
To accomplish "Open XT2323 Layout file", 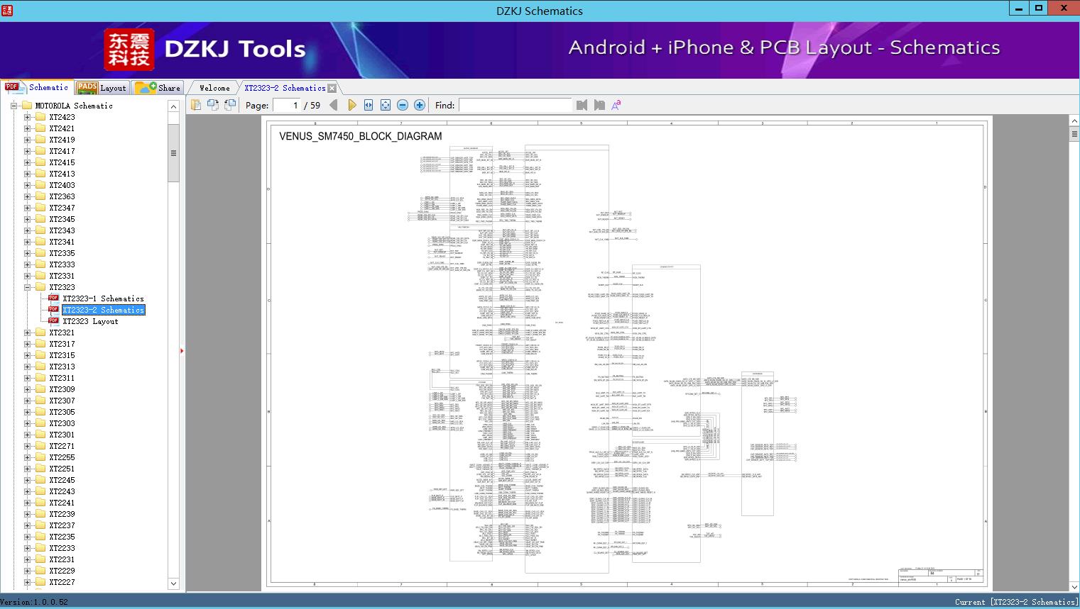I will click(x=90, y=321).
